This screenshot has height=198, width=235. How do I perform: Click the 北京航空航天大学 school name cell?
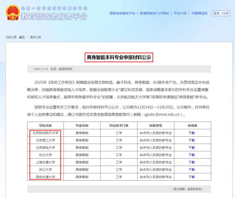(x=45, y=133)
